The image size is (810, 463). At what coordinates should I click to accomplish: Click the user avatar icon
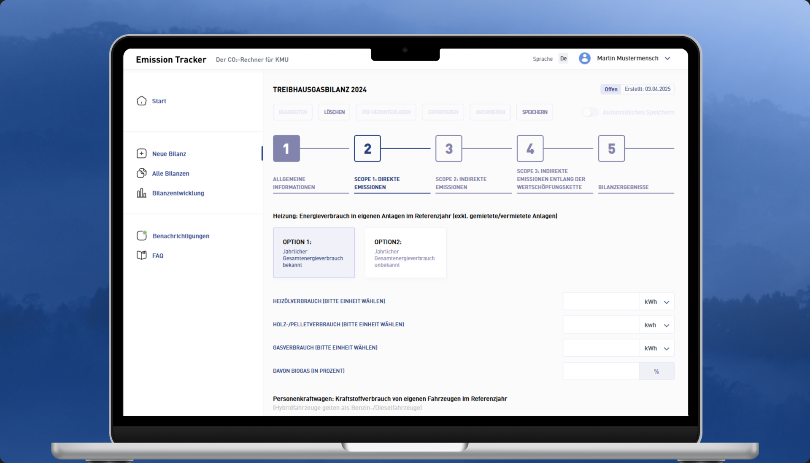pyautogui.click(x=584, y=58)
